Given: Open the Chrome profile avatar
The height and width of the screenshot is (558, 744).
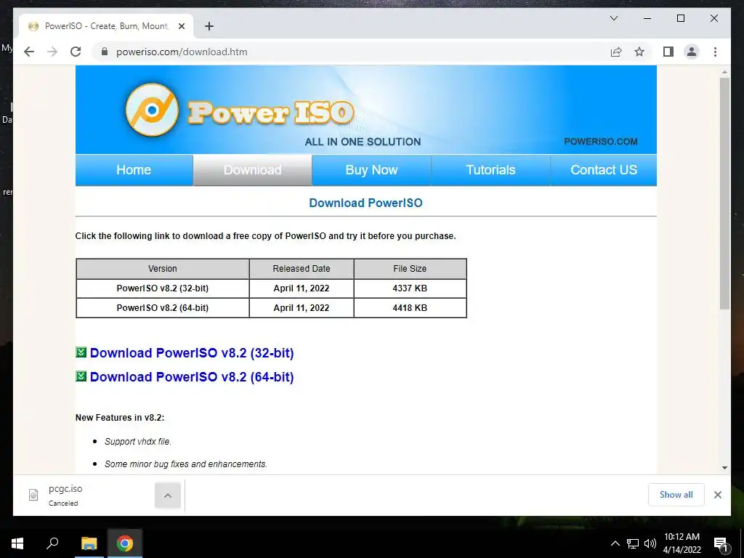Looking at the screenshot, I should click(x=692, y=52).
